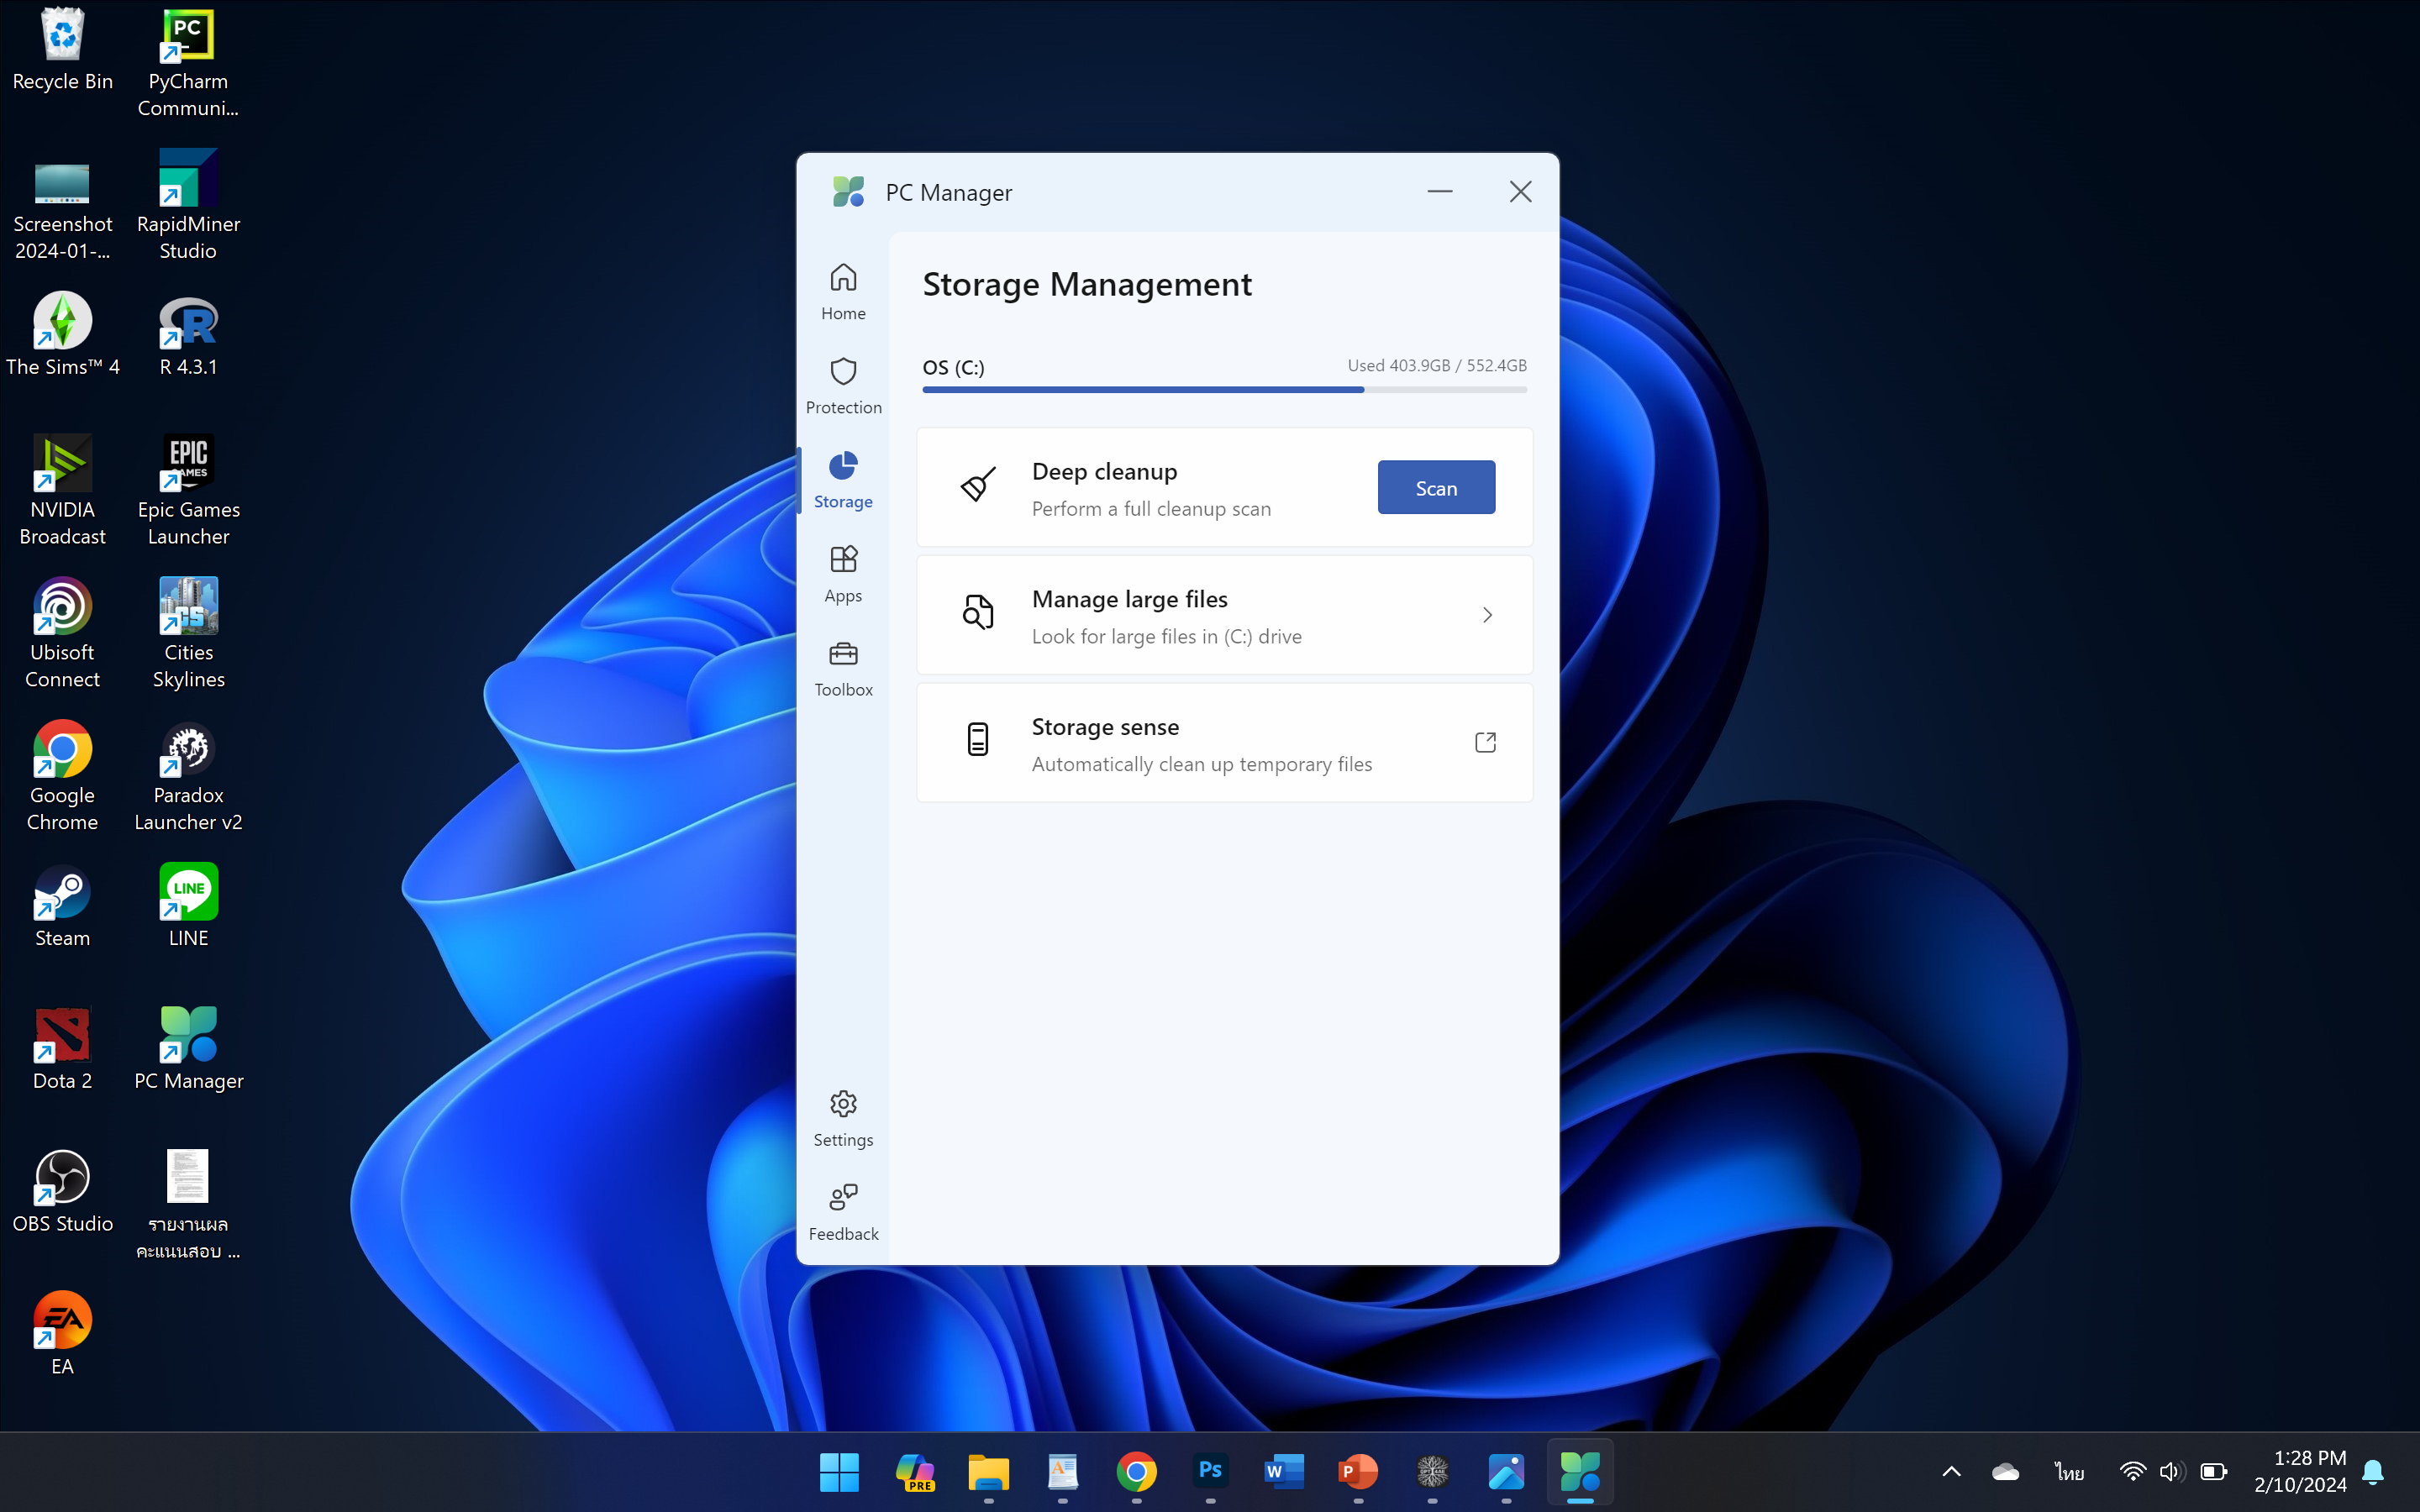The width and height of the screenshot is (2420, 1512).
Task: Open File Explorer from taskbar
Action: click(x=988, y=1471)
